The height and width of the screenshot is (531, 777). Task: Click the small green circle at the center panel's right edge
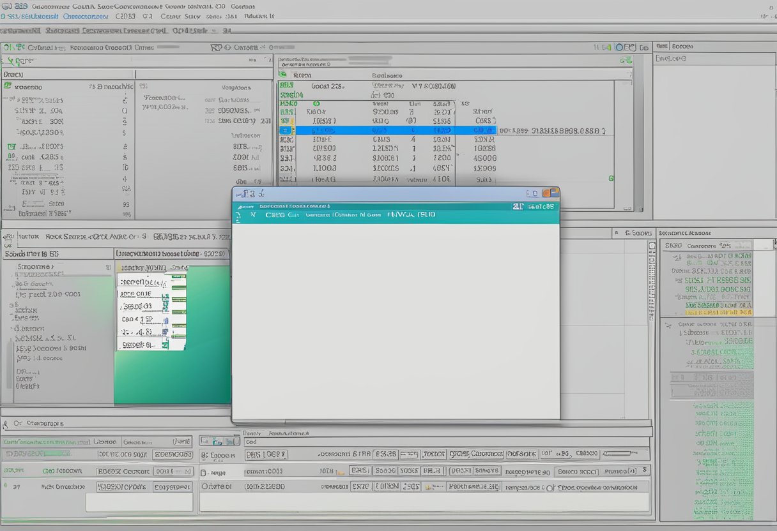(611, 179)
